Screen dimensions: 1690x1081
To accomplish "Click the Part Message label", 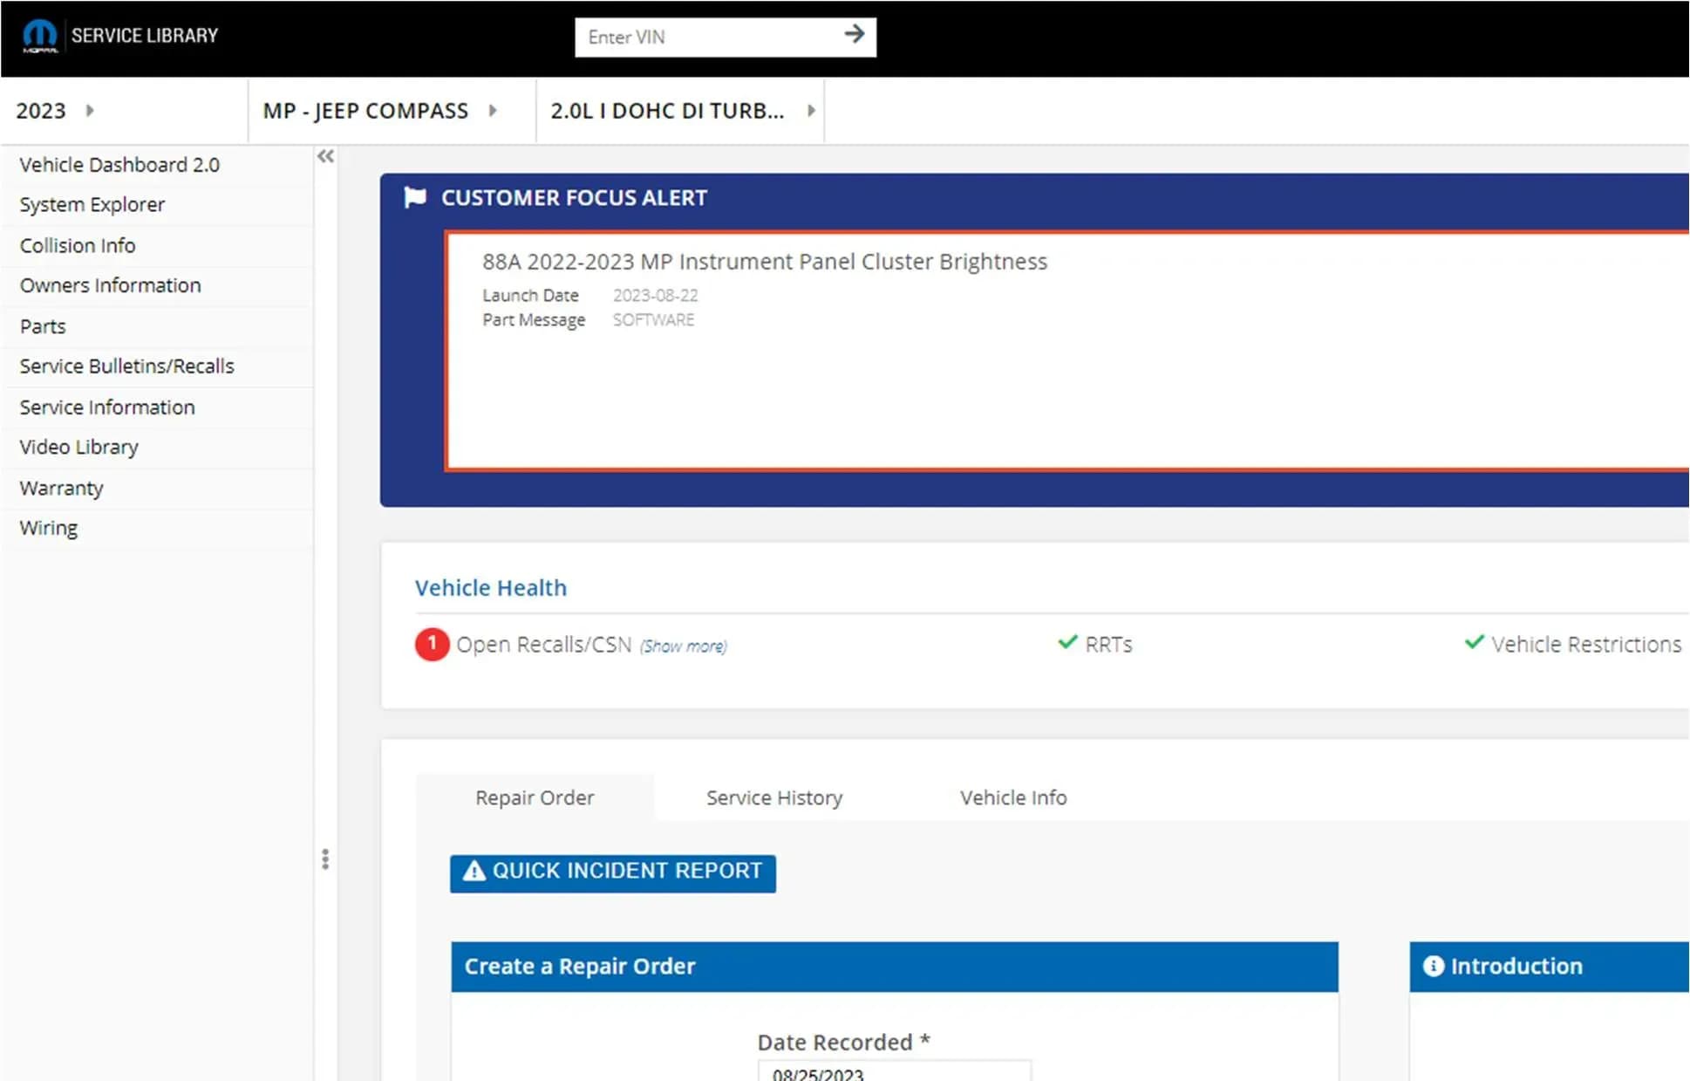I will click(x=535, y=320).
